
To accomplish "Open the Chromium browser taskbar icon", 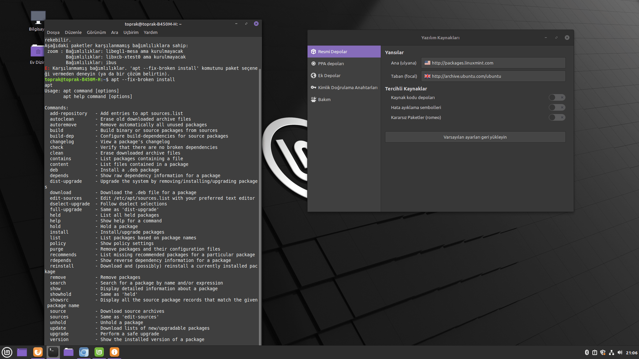I will (84, 352).
